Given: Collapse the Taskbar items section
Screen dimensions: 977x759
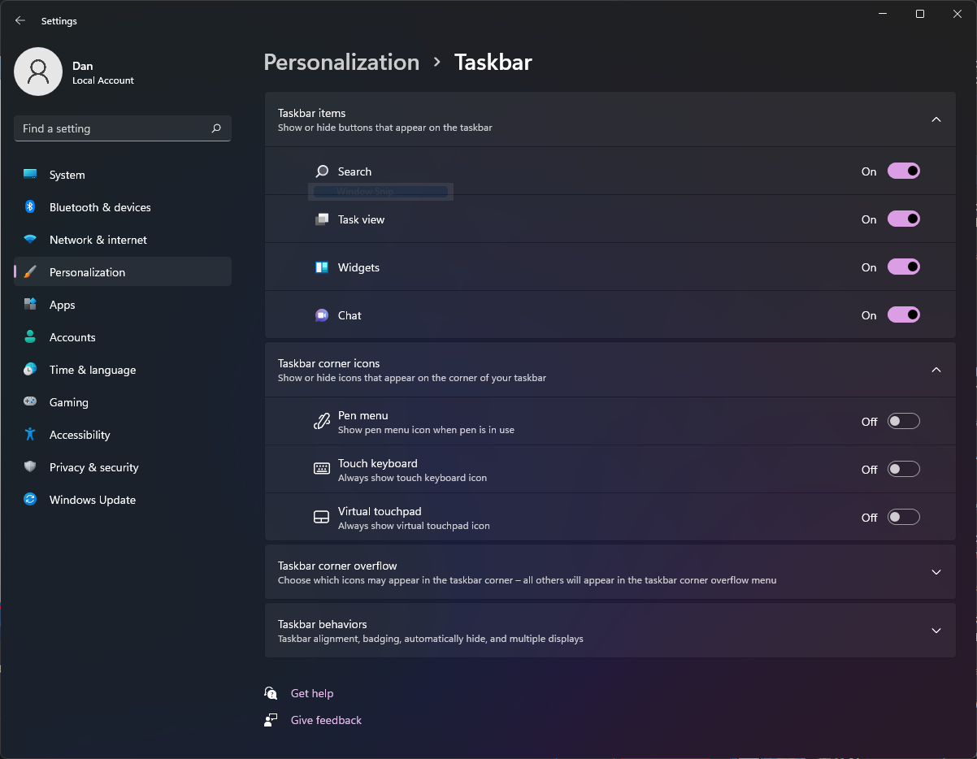Looking at the screenshot, I should pyautogui.click(x=936, y=119).
